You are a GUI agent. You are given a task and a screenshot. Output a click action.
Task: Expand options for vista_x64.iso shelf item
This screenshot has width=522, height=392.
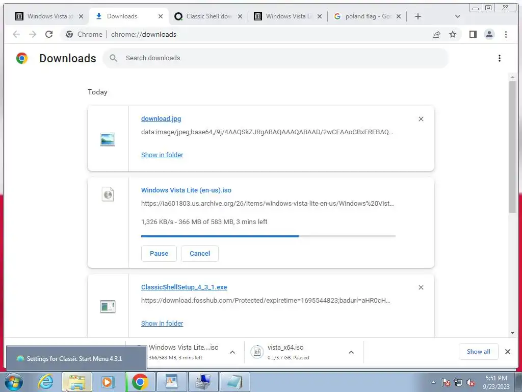(x=351, y=352)
